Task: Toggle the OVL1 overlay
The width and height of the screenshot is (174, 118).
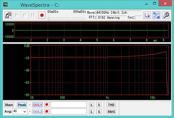Action: click(37, 105)
